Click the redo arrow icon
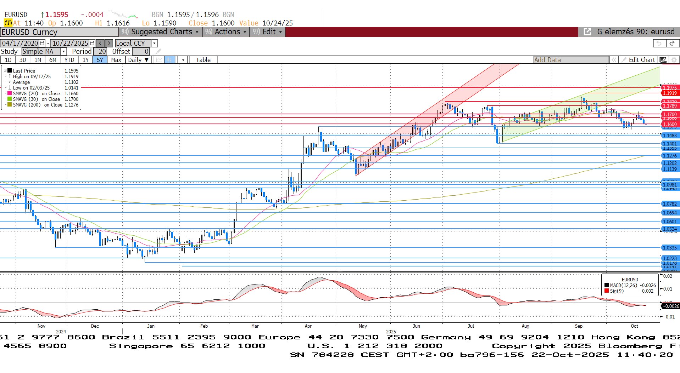Screen dimensions: 680x373 [672, 43]
